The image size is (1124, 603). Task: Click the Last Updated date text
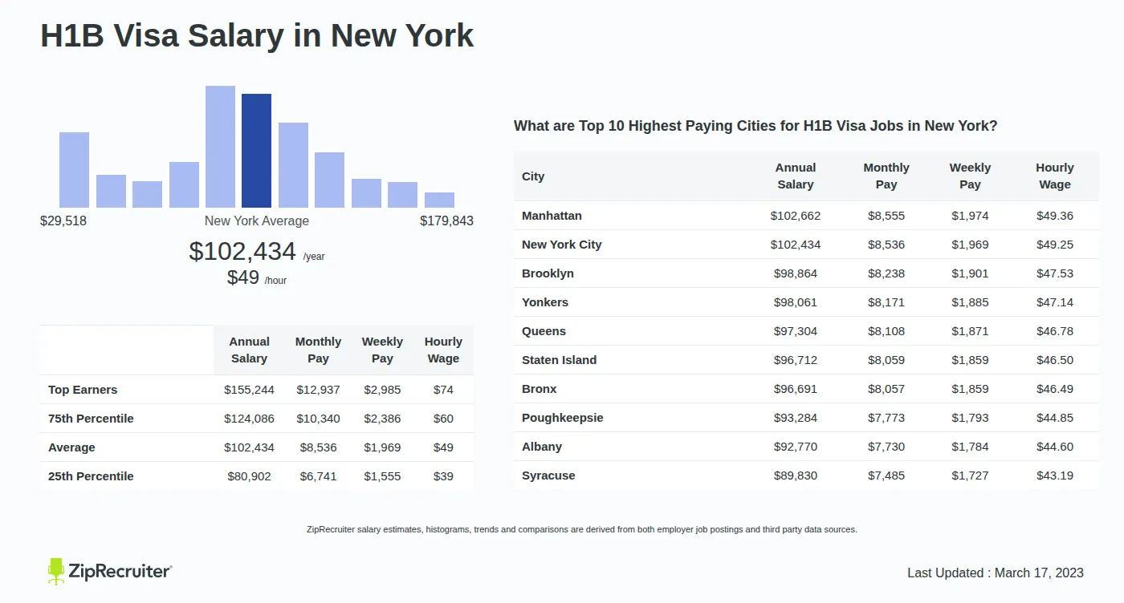(x=995, y=573)
